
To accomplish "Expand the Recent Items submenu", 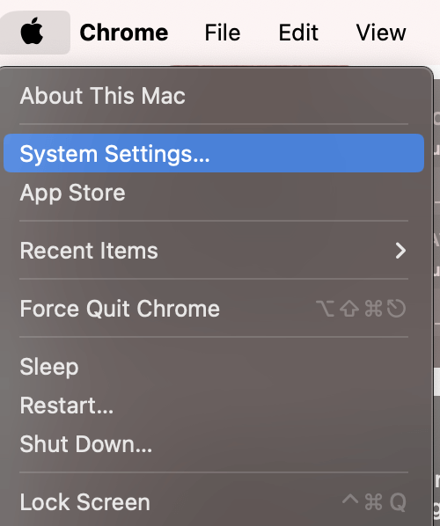I will pyautogui.click(x=214, y=251).
